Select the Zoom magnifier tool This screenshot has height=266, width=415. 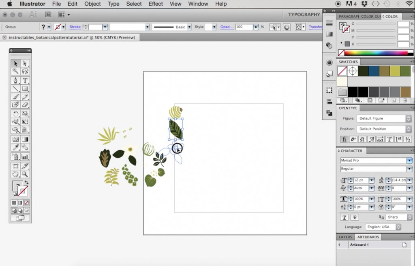(x=25, y=174)
